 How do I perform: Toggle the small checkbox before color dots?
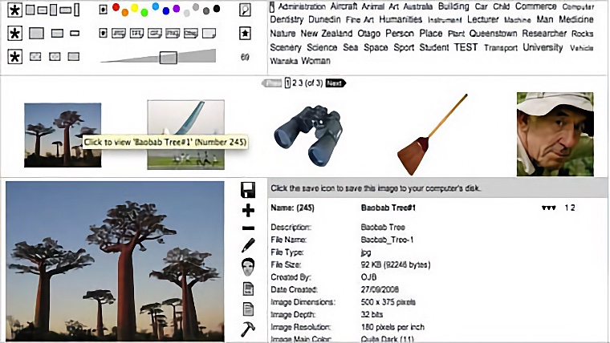click(103, 10)
